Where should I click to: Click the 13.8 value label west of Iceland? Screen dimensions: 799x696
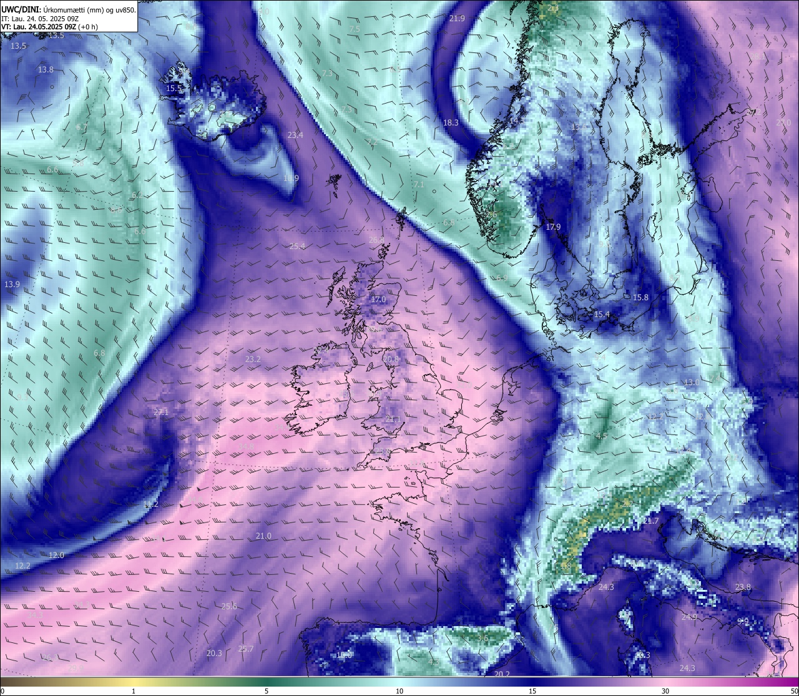point(46,70)
